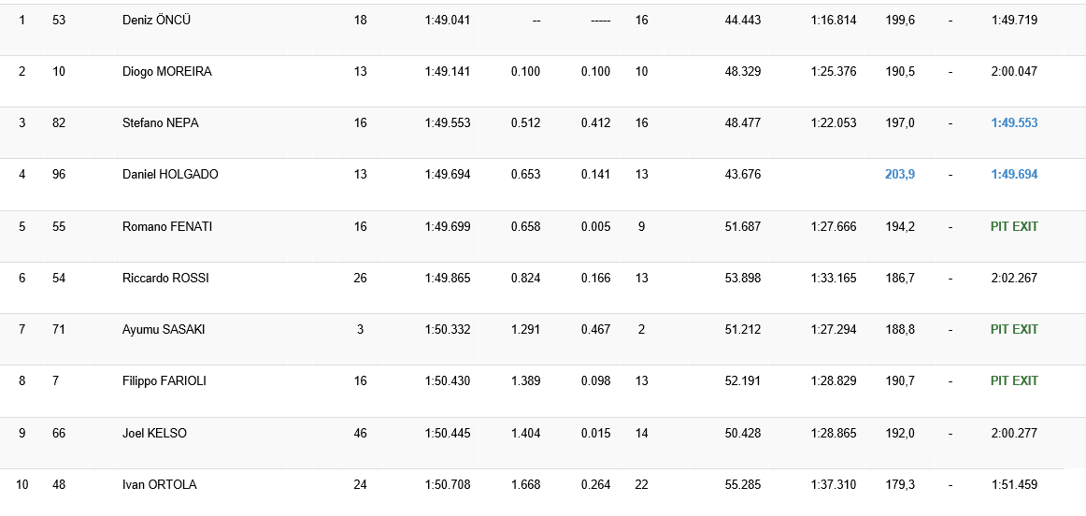The image size is (1086, 516).
Task: Click rider name Deniz ÖNCÜ
Action: 156,20
